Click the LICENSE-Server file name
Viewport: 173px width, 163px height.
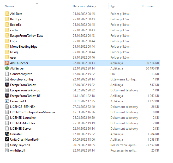click(21, 129)
